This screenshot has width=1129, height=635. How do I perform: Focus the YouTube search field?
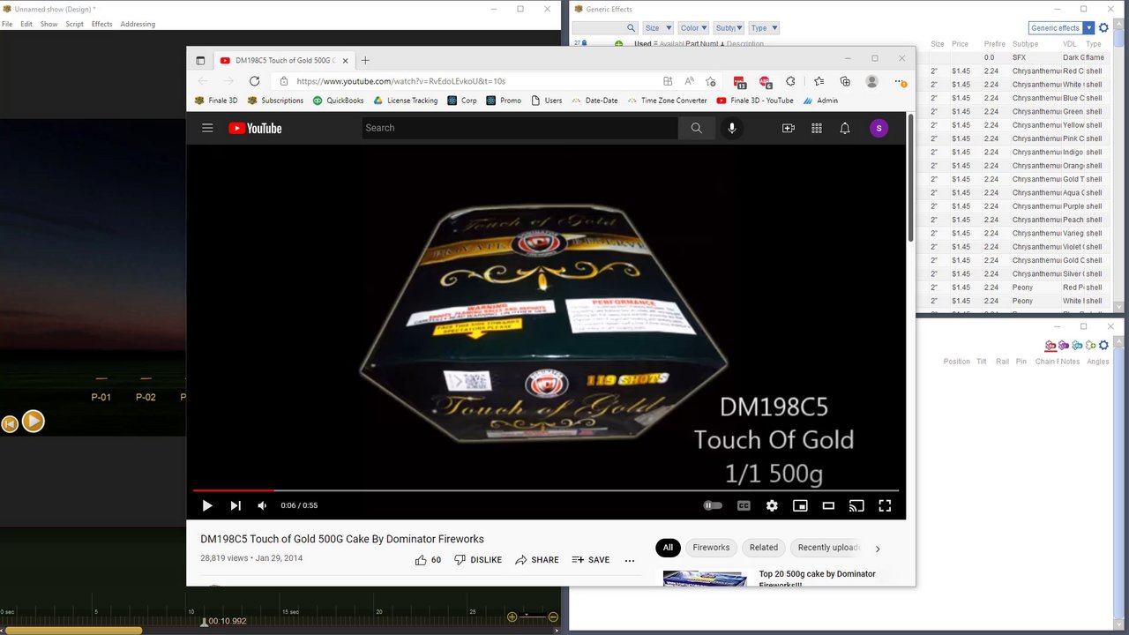[x=520, y=128]
